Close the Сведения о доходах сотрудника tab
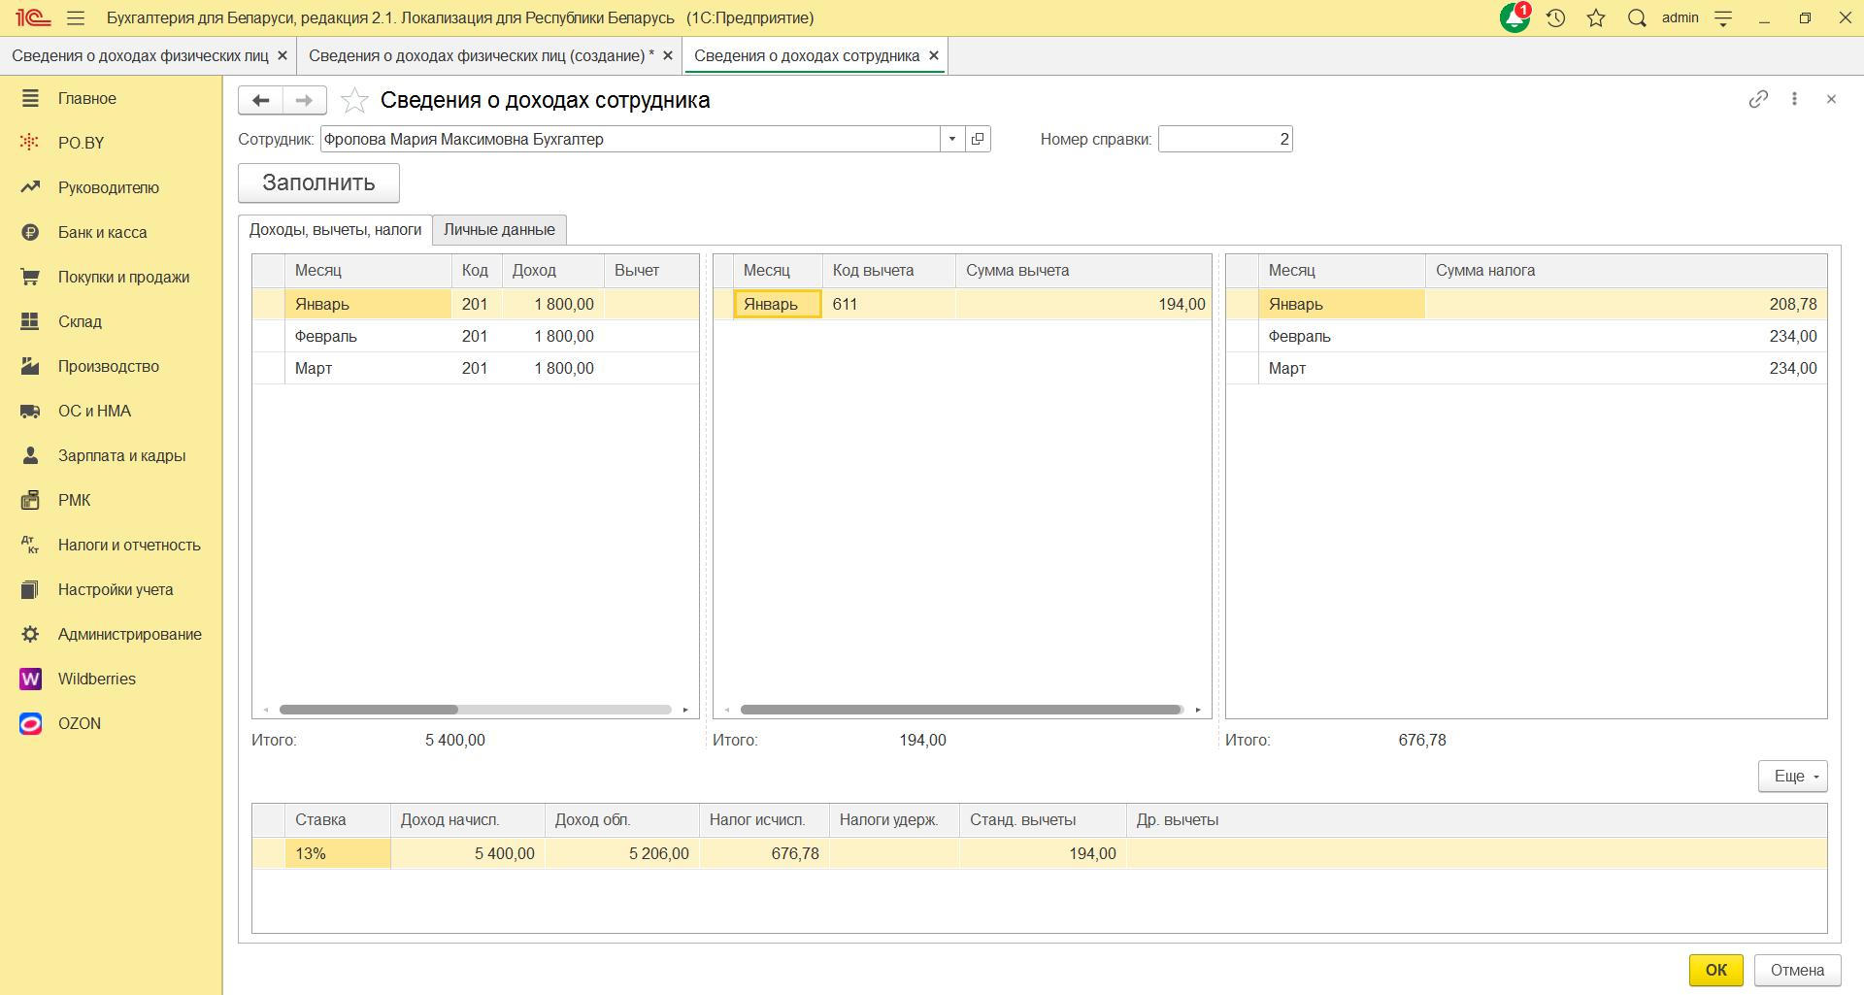 [934, 55]
